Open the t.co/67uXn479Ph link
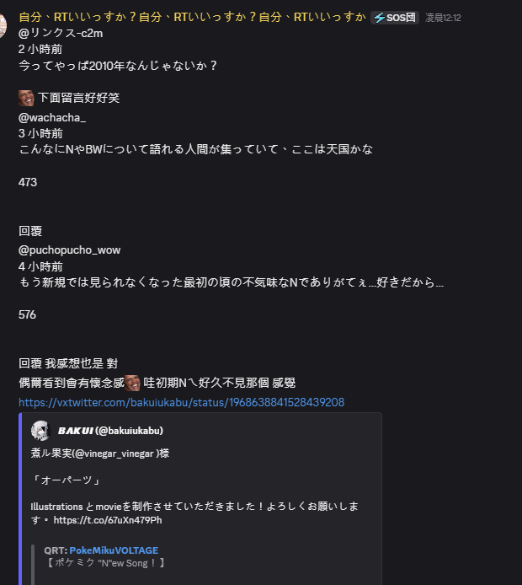Viewport: 522px width, 585px height. pyautogui.click(x=108, y=520)
